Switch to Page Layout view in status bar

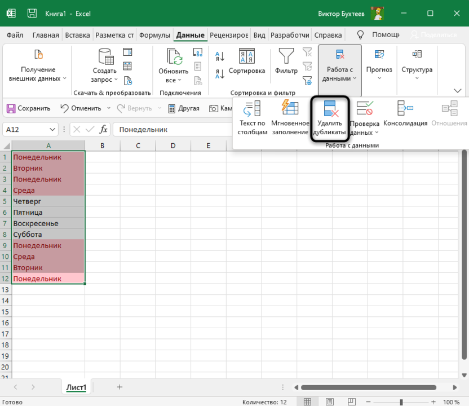(329, 401)
